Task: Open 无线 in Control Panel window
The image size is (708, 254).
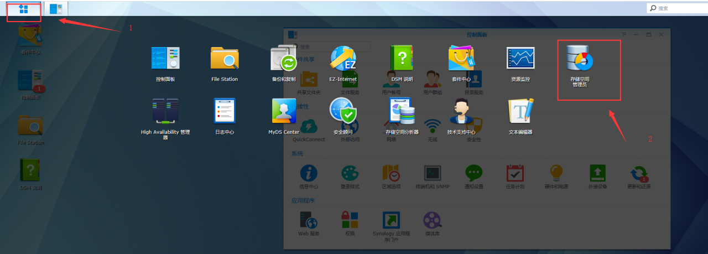Action: point(433,130)
